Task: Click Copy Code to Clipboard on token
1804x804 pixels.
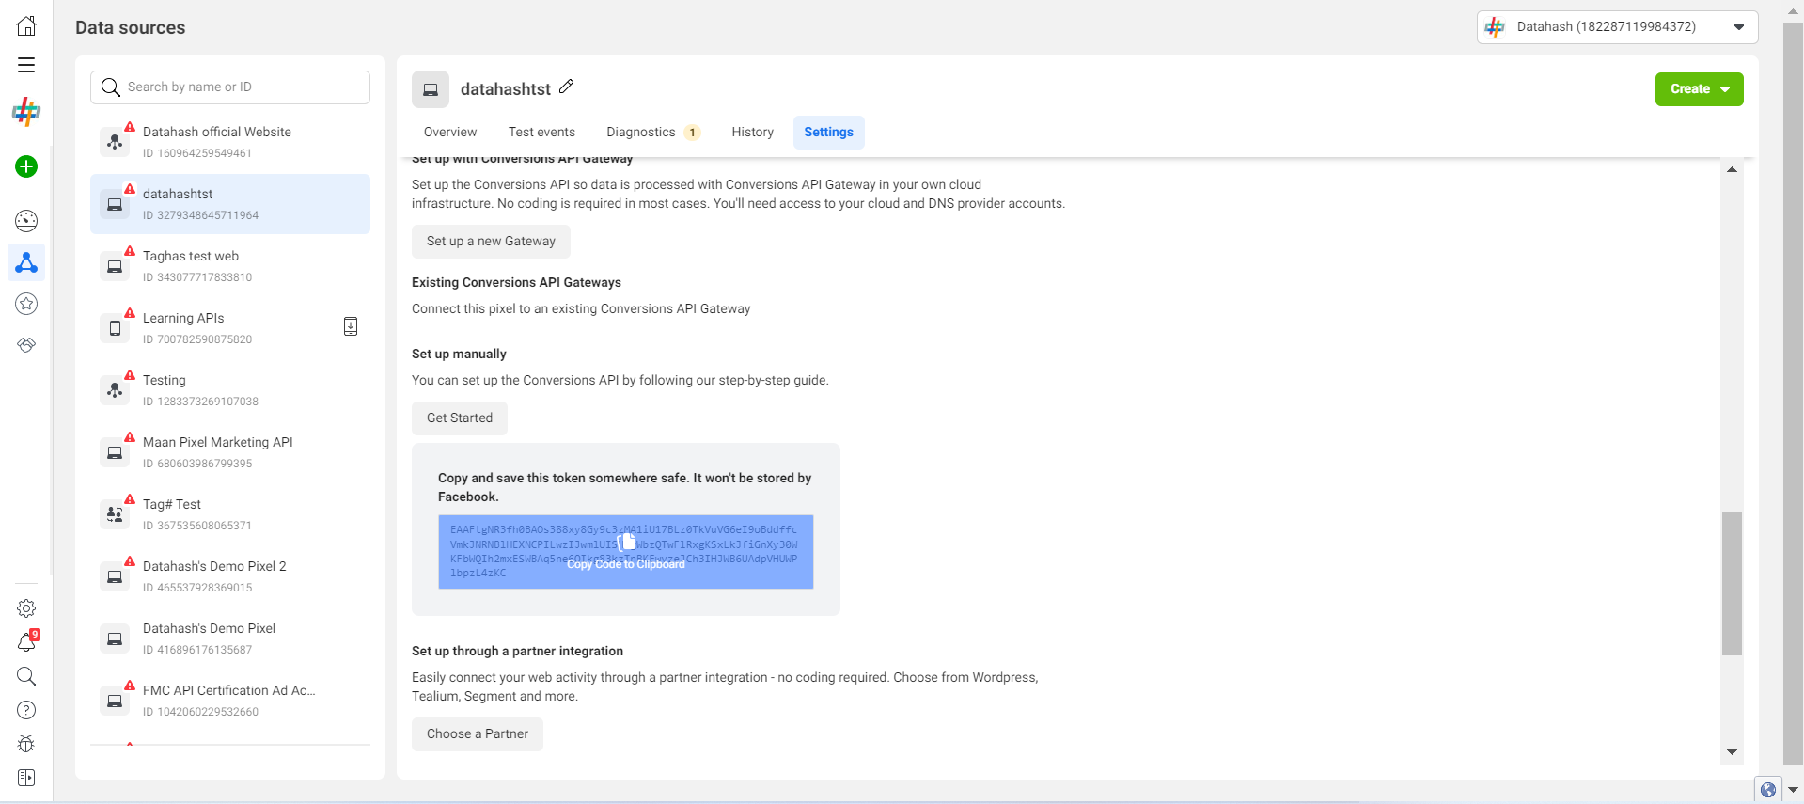Action: click(x=626, y=564)
